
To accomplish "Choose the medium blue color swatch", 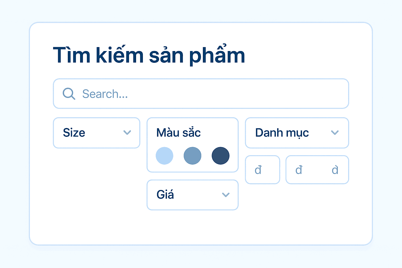I will point(192,156).
